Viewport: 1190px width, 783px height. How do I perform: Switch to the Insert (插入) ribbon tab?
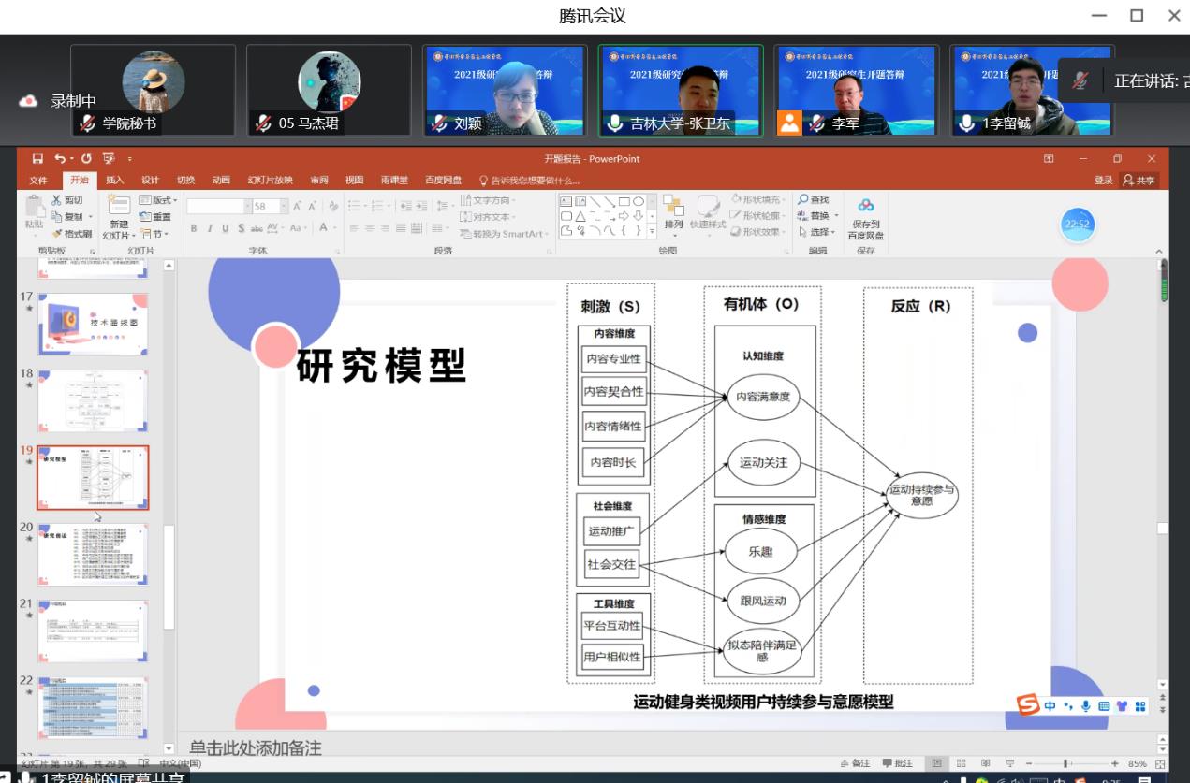click(x=114, y=181)
